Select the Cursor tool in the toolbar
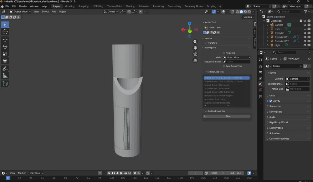Screen dimensions: 313x182 click(x=5, y=32)
